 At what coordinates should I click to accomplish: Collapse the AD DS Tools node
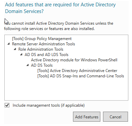28,65
